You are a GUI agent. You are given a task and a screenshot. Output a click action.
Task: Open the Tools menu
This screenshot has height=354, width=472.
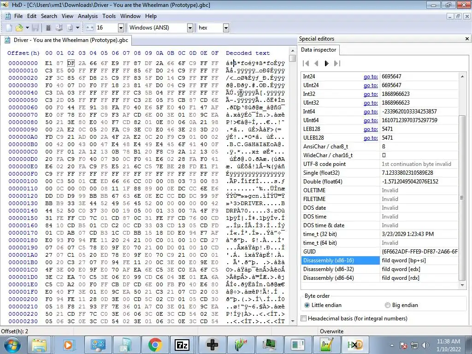click(109, 16)
